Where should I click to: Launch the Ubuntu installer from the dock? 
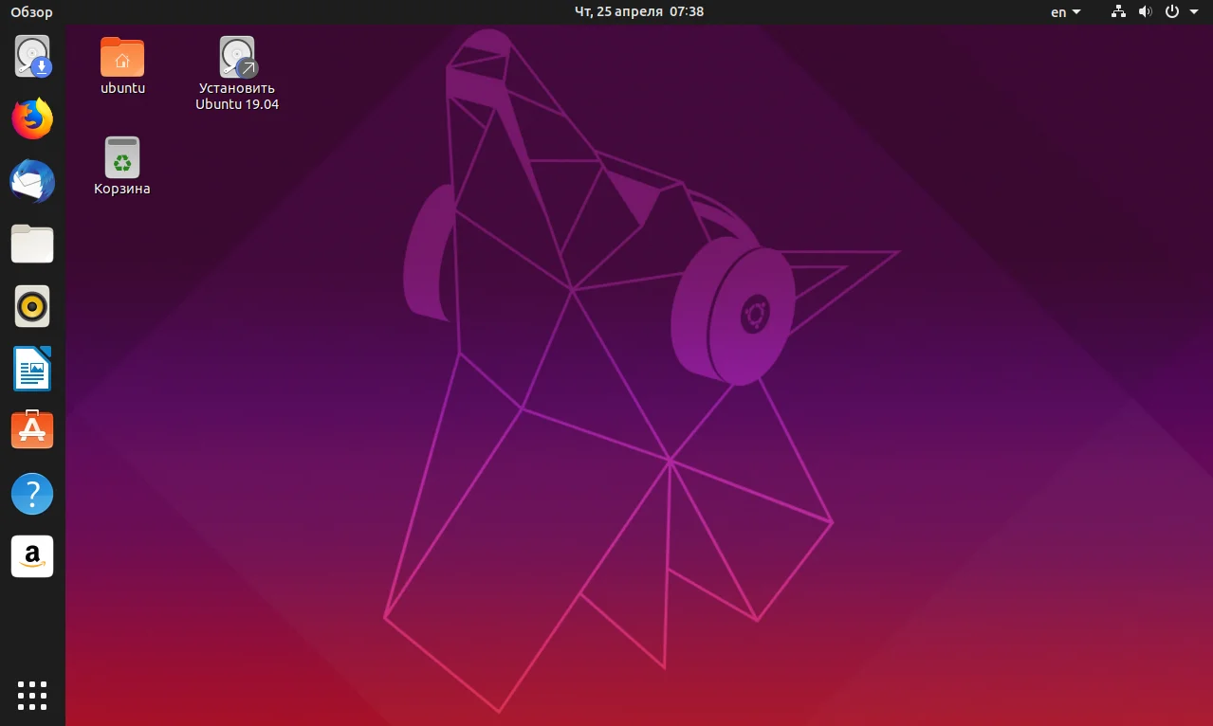[32, 57]
